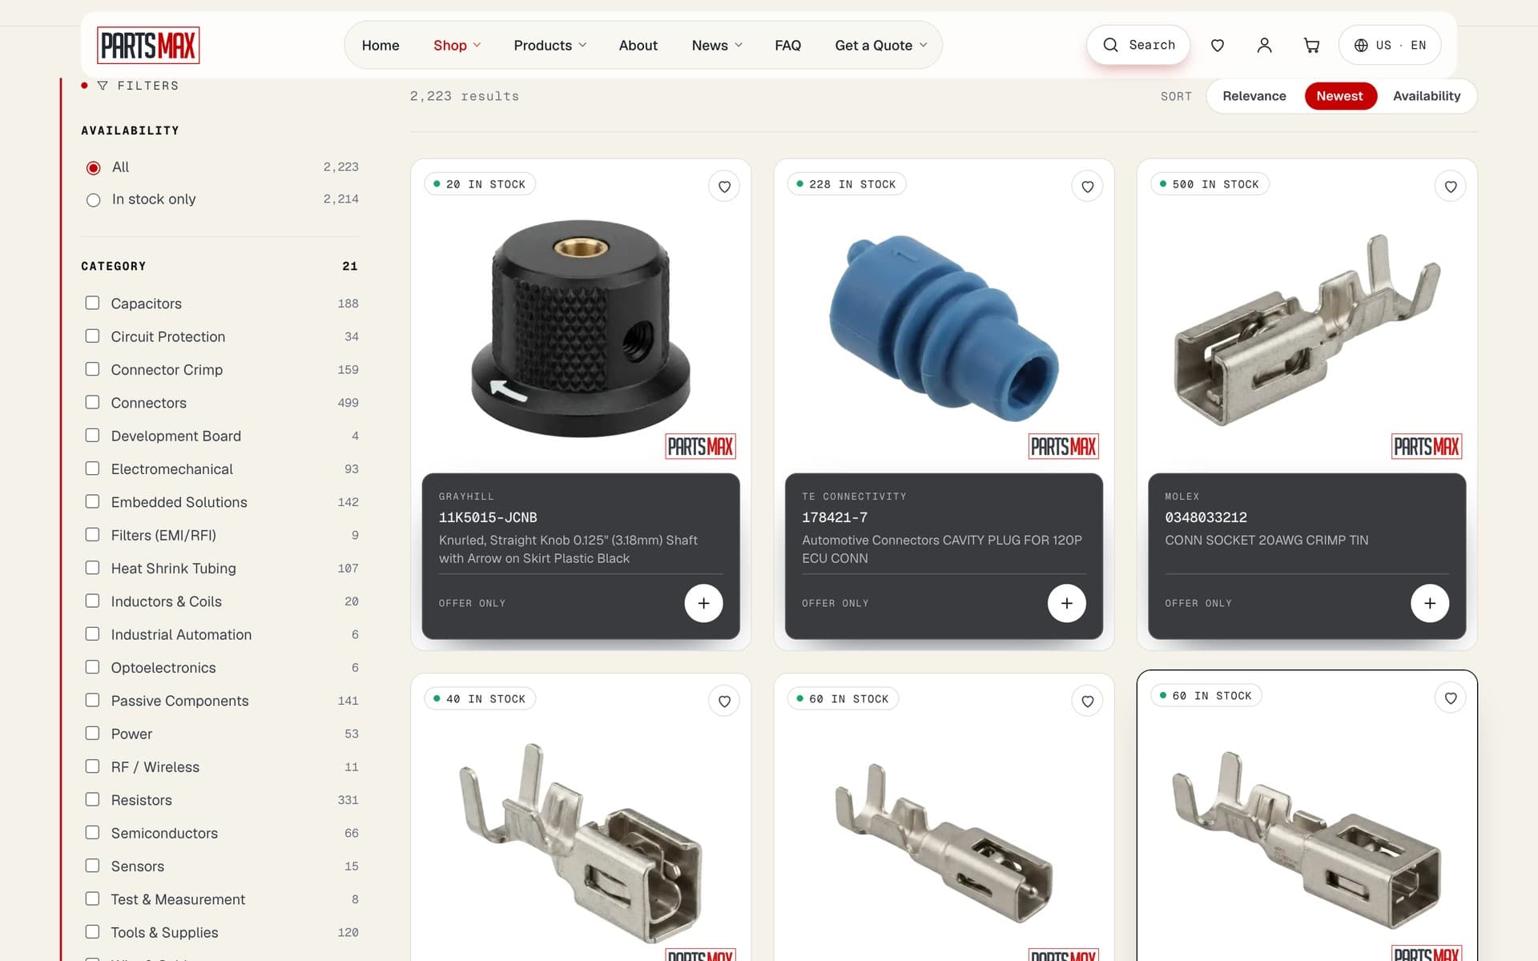
Task: Tick Tools & Supplies checkbox
Action: click(93, 931)
